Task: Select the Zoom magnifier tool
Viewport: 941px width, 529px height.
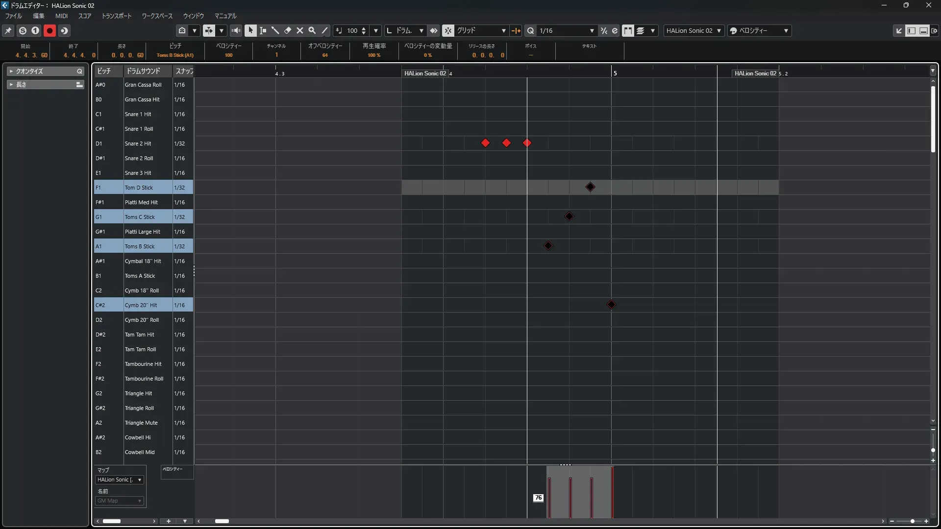Action: click(x=312, y=30)
